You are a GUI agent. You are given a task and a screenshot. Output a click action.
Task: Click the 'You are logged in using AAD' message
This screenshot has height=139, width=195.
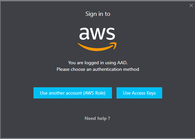click(98, 63)
